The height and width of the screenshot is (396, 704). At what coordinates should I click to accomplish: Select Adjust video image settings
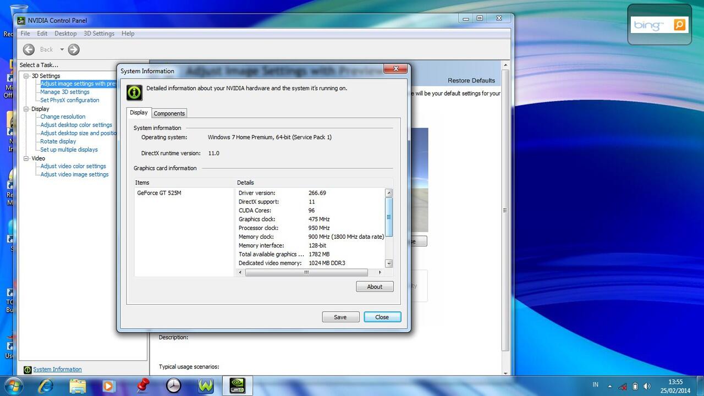coord(74,174)
